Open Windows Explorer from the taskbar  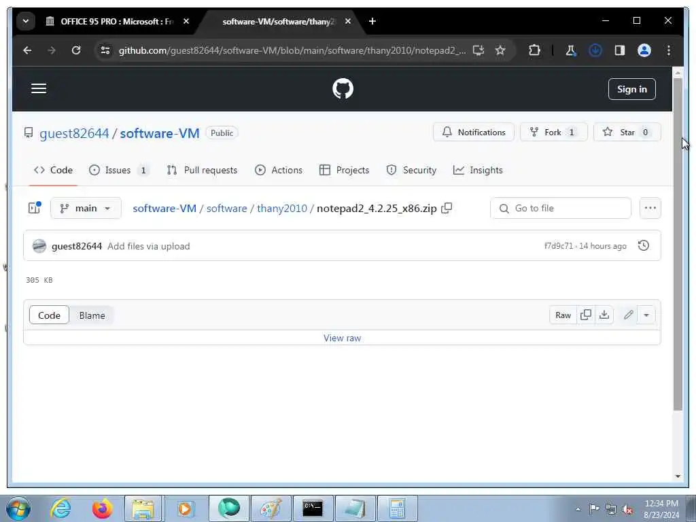[143, 508]
